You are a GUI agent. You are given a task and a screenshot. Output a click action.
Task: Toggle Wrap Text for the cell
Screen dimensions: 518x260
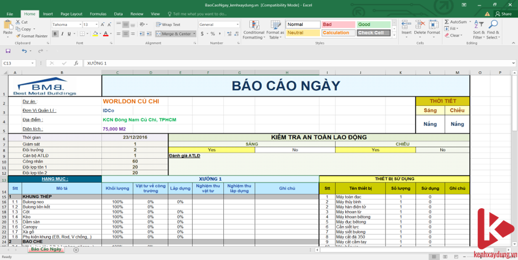pos(167,25)
